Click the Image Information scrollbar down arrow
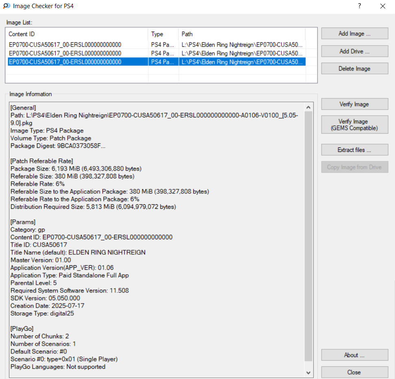This screenshot has height=379, width=395. pyautogui.click(x=308, y=372)
